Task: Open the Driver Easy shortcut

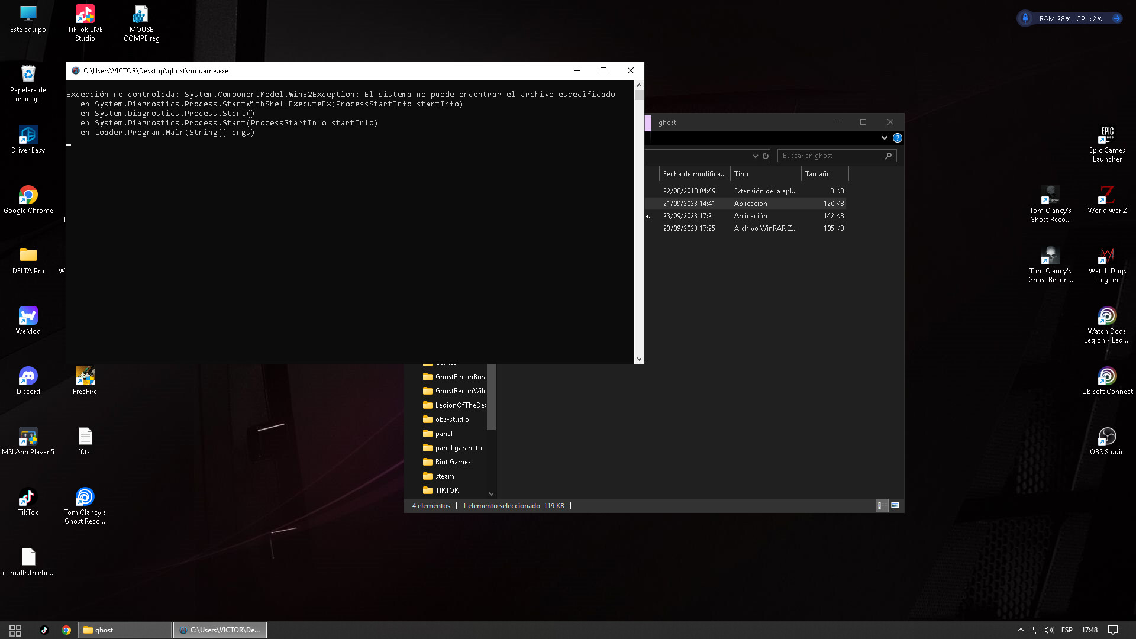Action: click(x=28, y=135)
